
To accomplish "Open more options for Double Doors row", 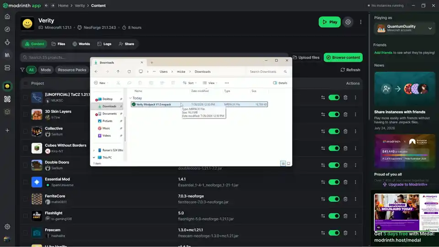I will pyautogui.click(x=356, y=165).
